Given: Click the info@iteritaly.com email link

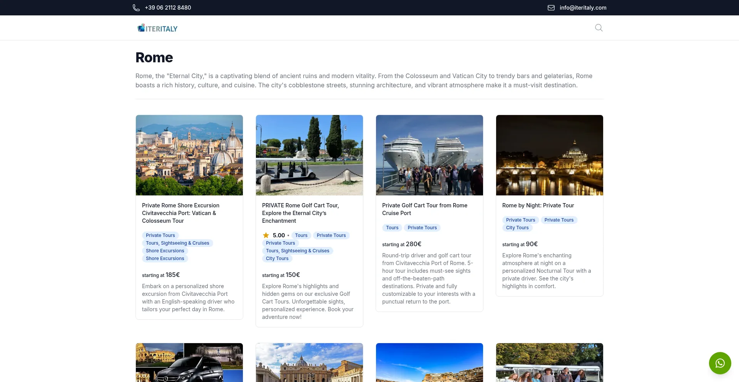Looking at the screenshot, I should [583, 8].
